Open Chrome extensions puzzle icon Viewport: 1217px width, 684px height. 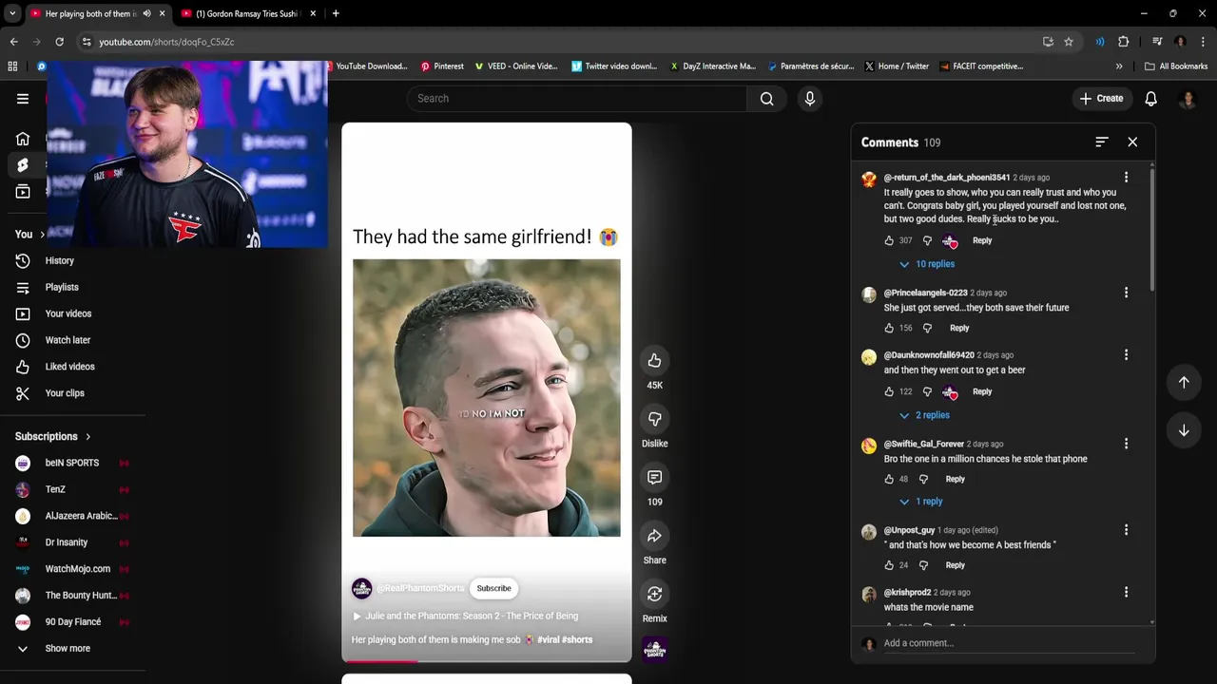(1124, 42)
